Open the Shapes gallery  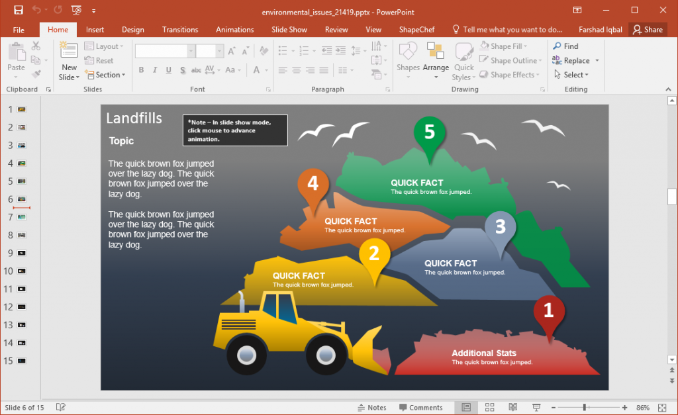pyautogui.click(x=408, y=60)
